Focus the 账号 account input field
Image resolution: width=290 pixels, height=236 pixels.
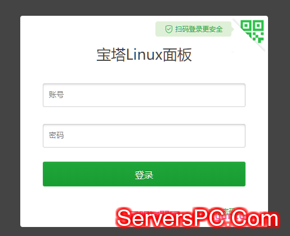pyautogui.click(x=144, y=95)
